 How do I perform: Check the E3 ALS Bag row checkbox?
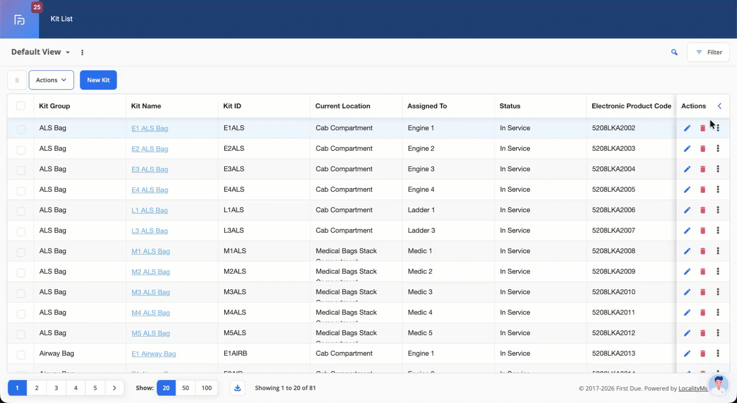tap(20, 170)
